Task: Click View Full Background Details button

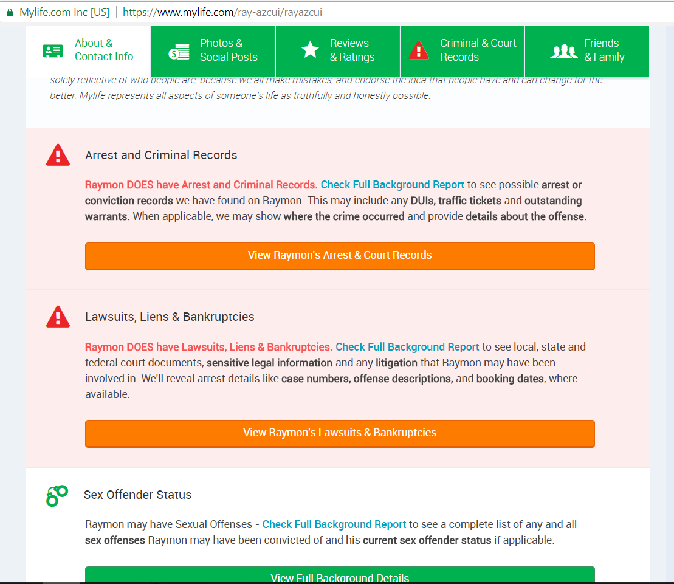Action: [x=340, y=575]
